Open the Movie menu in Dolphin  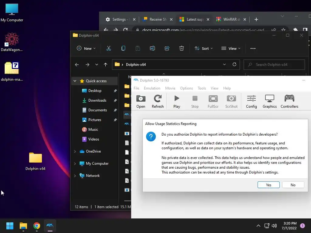[x=170, y=88]
